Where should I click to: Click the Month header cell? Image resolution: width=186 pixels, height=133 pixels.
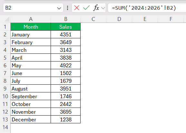coord(31,27)
